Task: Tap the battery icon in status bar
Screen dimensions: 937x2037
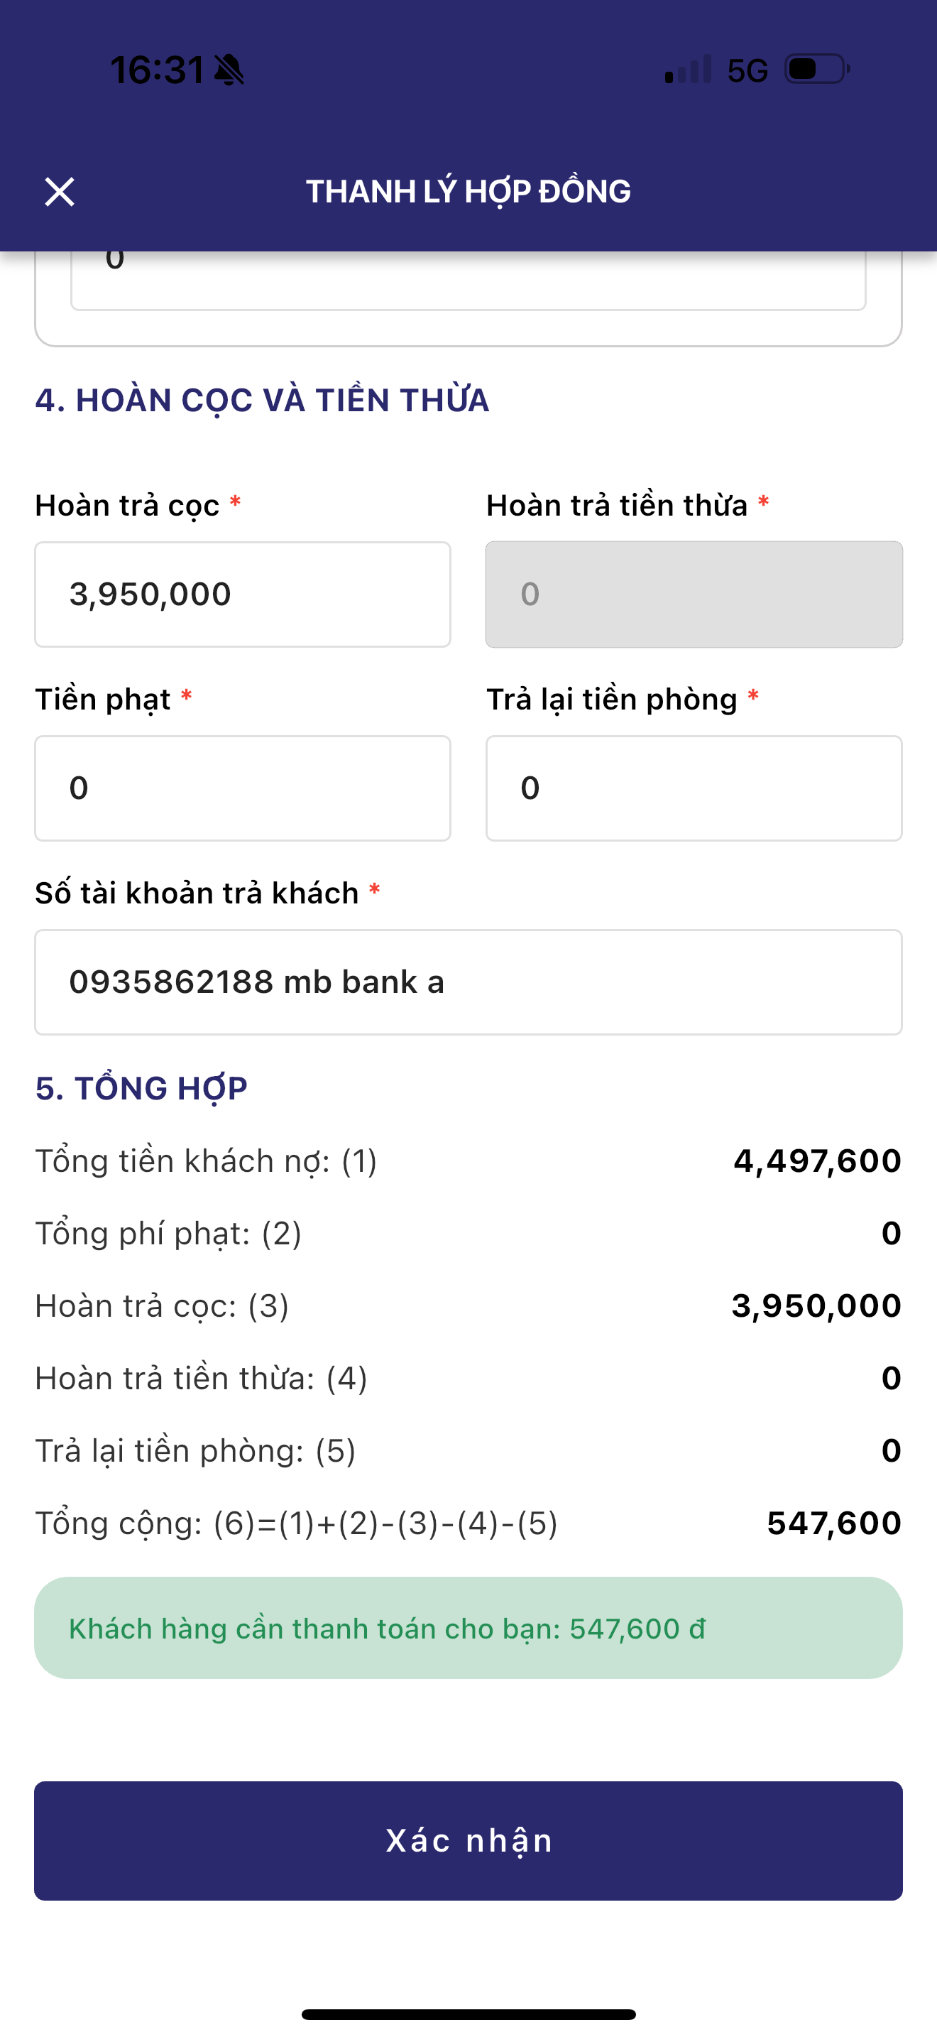Action: coord(816,70)
